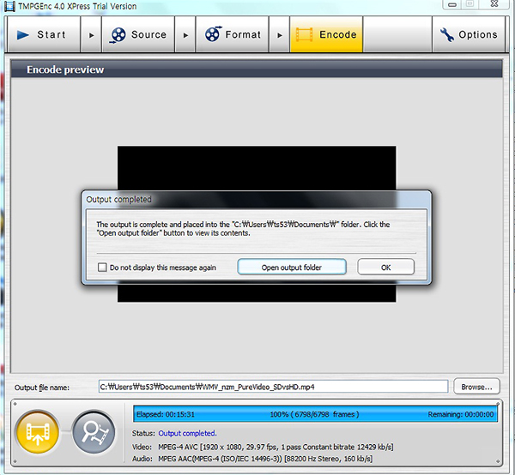
Task: Click the 'Output completed.' status text
Action: 187,433
